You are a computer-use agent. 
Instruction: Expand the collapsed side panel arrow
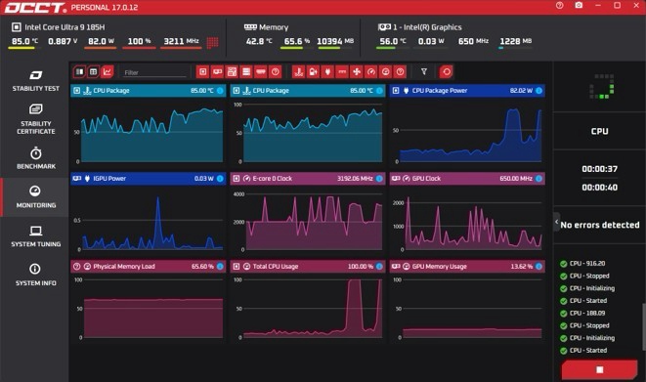(x=557, y=222)
